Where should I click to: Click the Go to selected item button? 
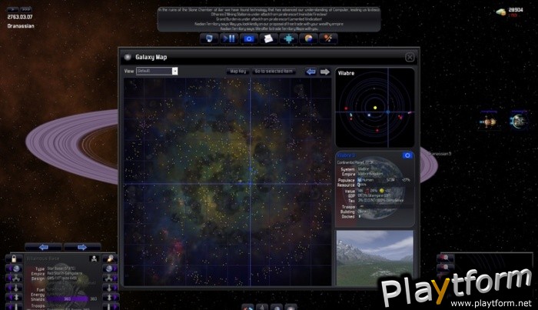tap(274, 72)
